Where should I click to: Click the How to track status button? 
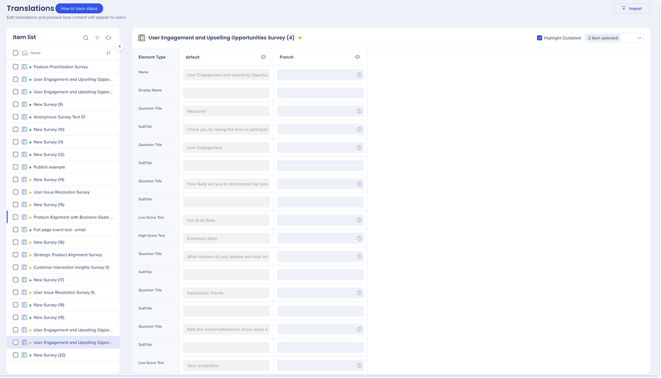(x=79, y=8)
